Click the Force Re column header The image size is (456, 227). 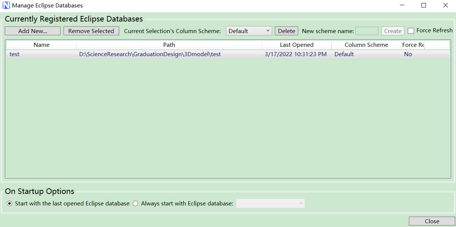point(413,45)
